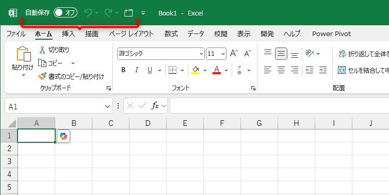Viewport: 389px width, 195px height.
Task: Click the Select All corner triangle
Action: 11,123
